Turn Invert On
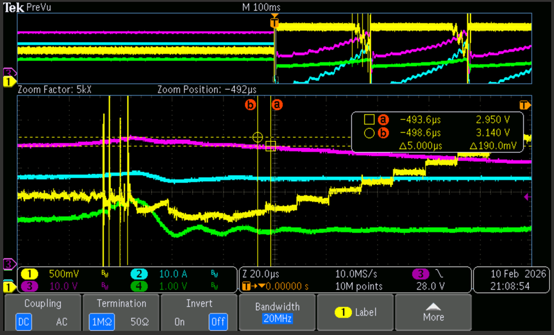 [179, 322]
